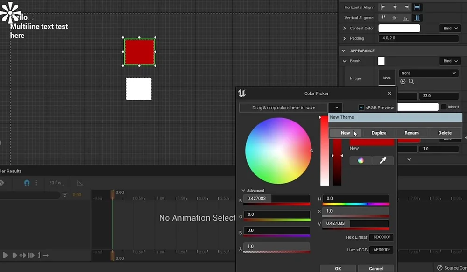Open the saved color themes dropdown
The width and height of the screenshot is (467, 272).
point(336,107)
